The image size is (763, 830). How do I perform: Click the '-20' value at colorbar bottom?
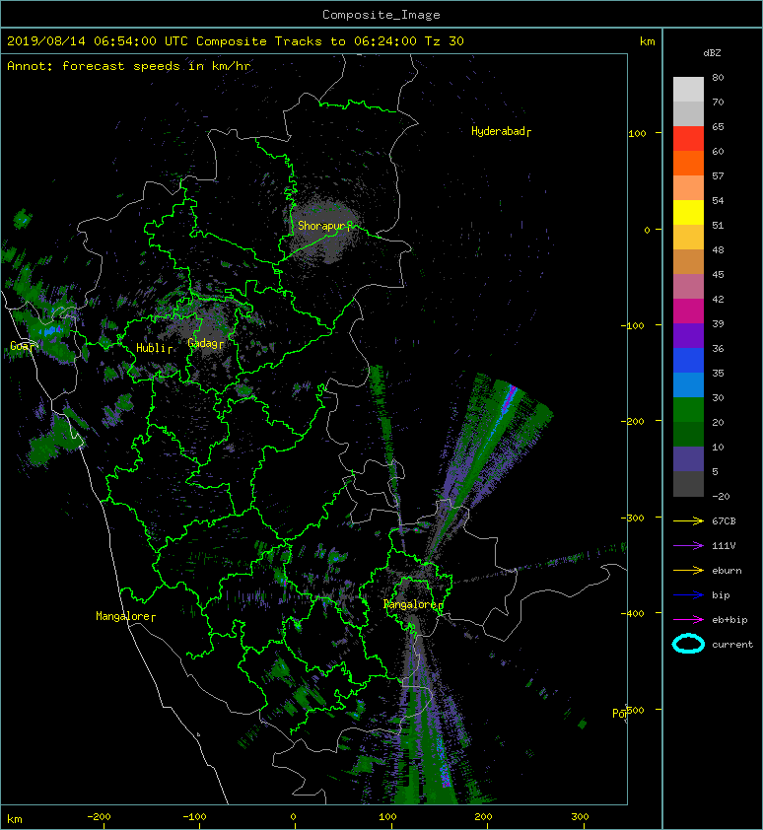point(722,497)
